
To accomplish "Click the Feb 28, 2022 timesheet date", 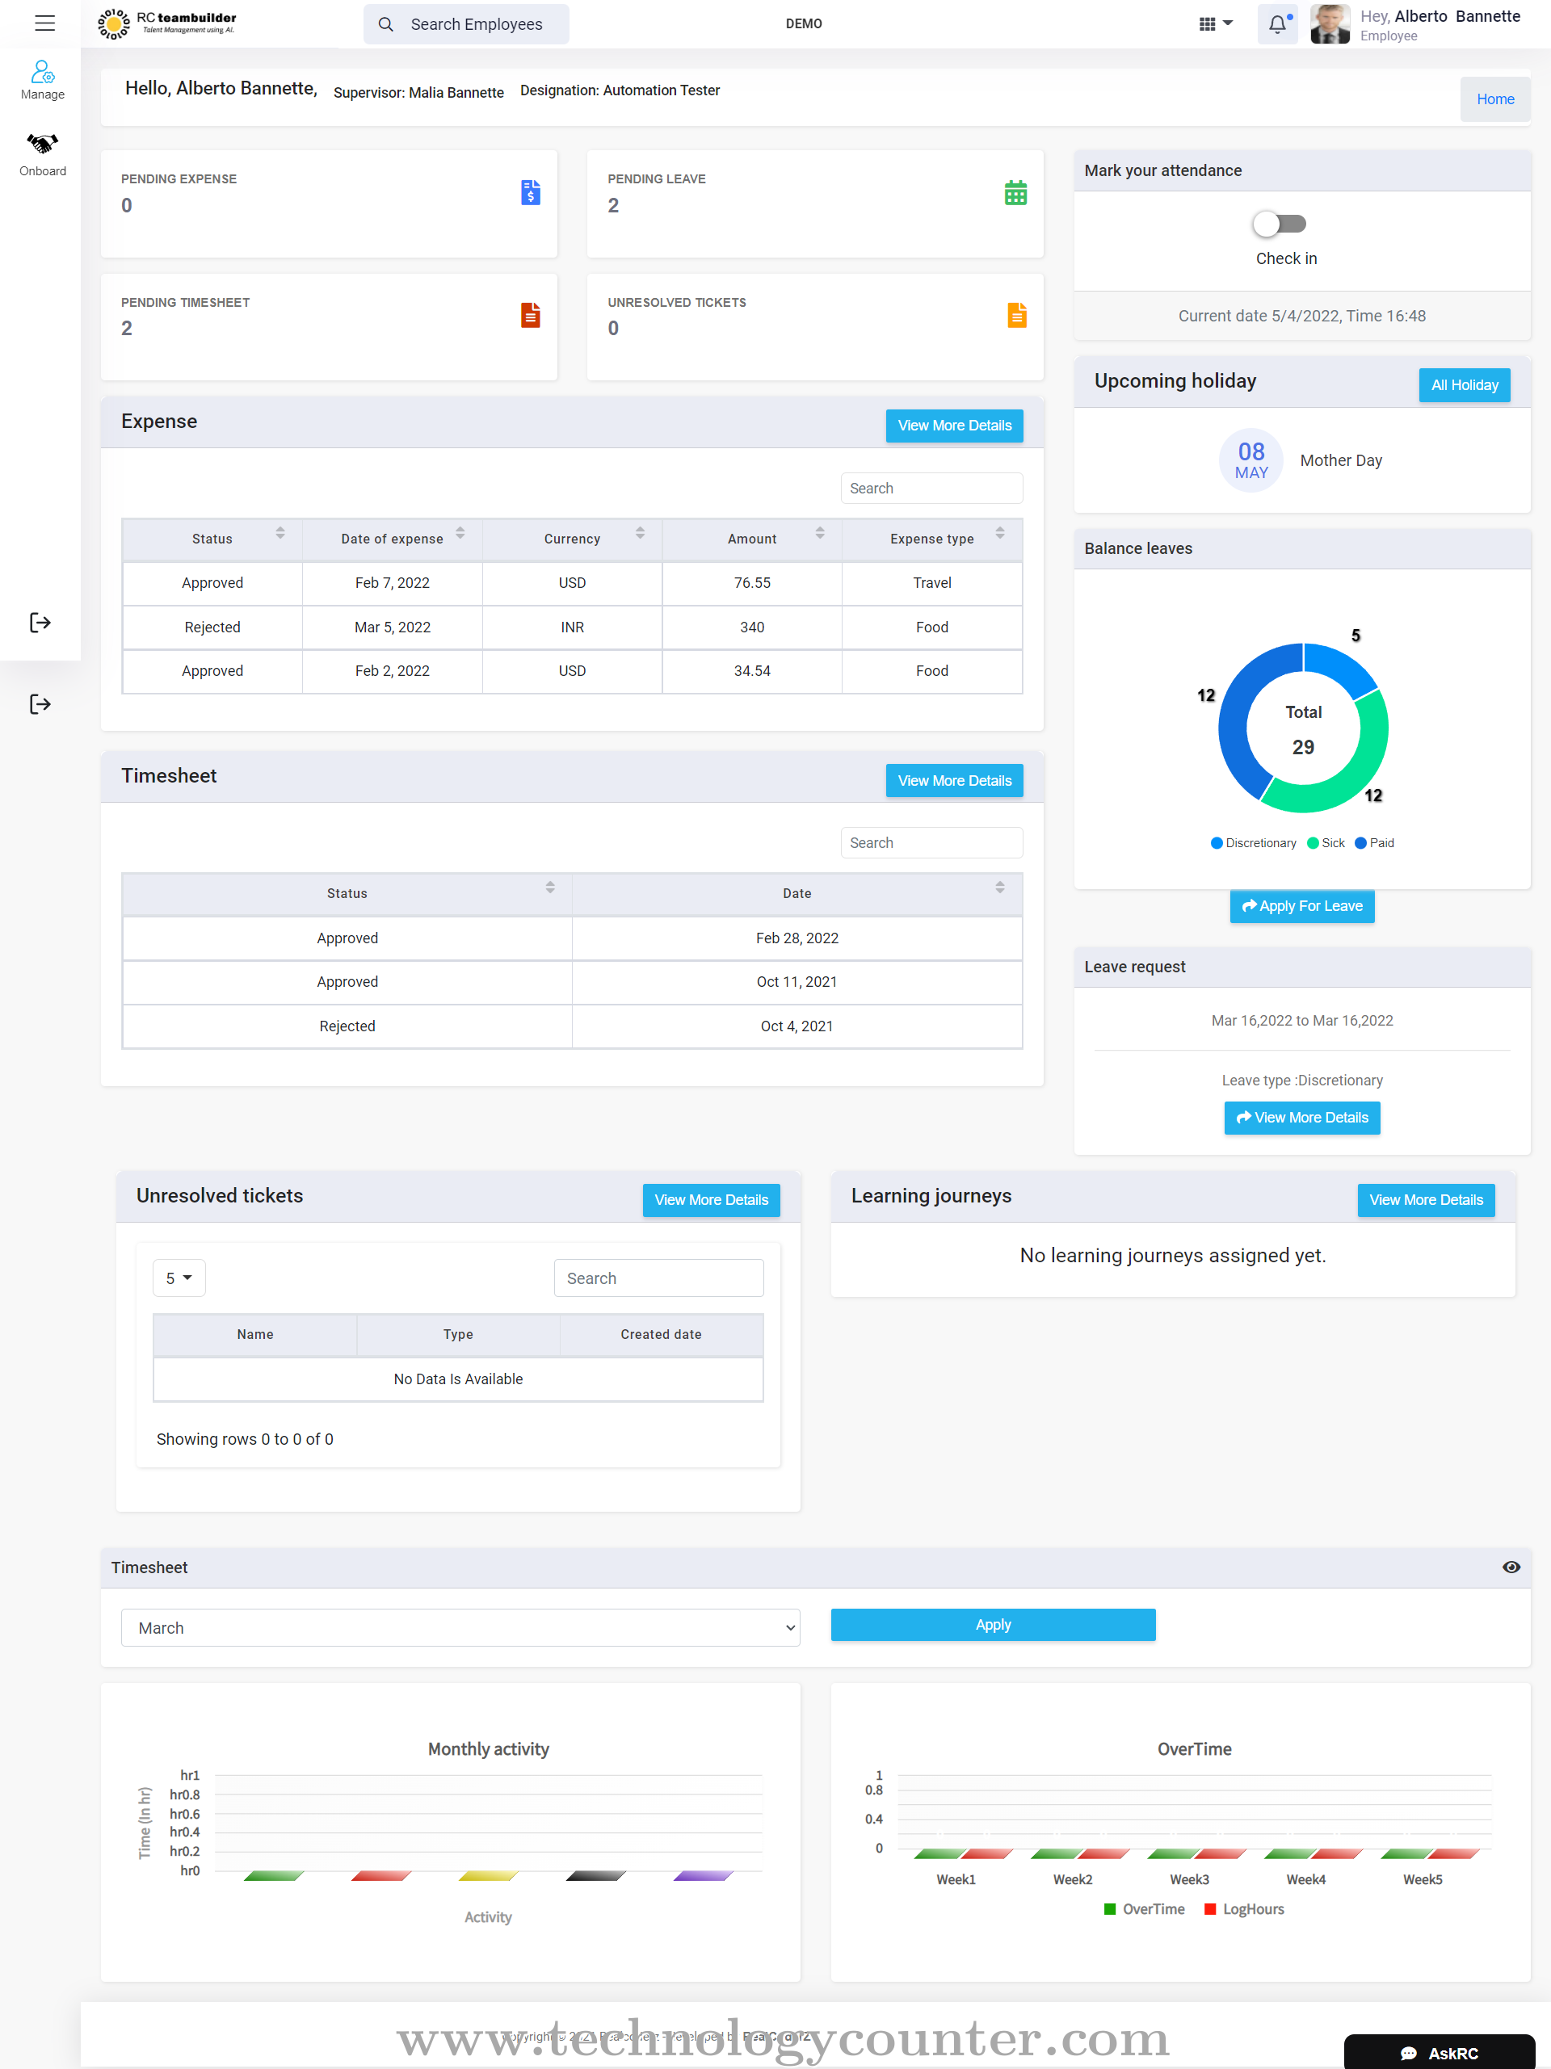I will pyautogui.click(x=797, y=938).
